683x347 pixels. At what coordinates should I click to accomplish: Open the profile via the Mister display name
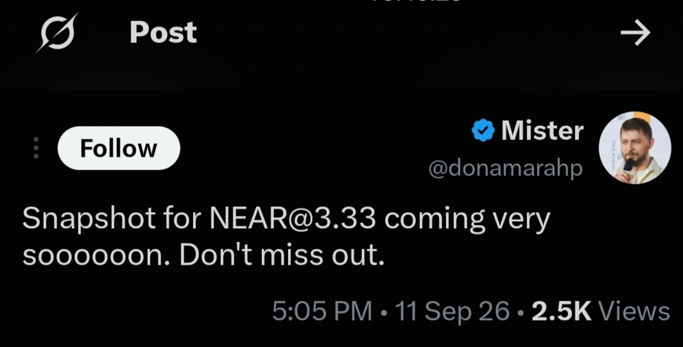542,130
